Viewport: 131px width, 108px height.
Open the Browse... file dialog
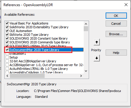point(116,34)
